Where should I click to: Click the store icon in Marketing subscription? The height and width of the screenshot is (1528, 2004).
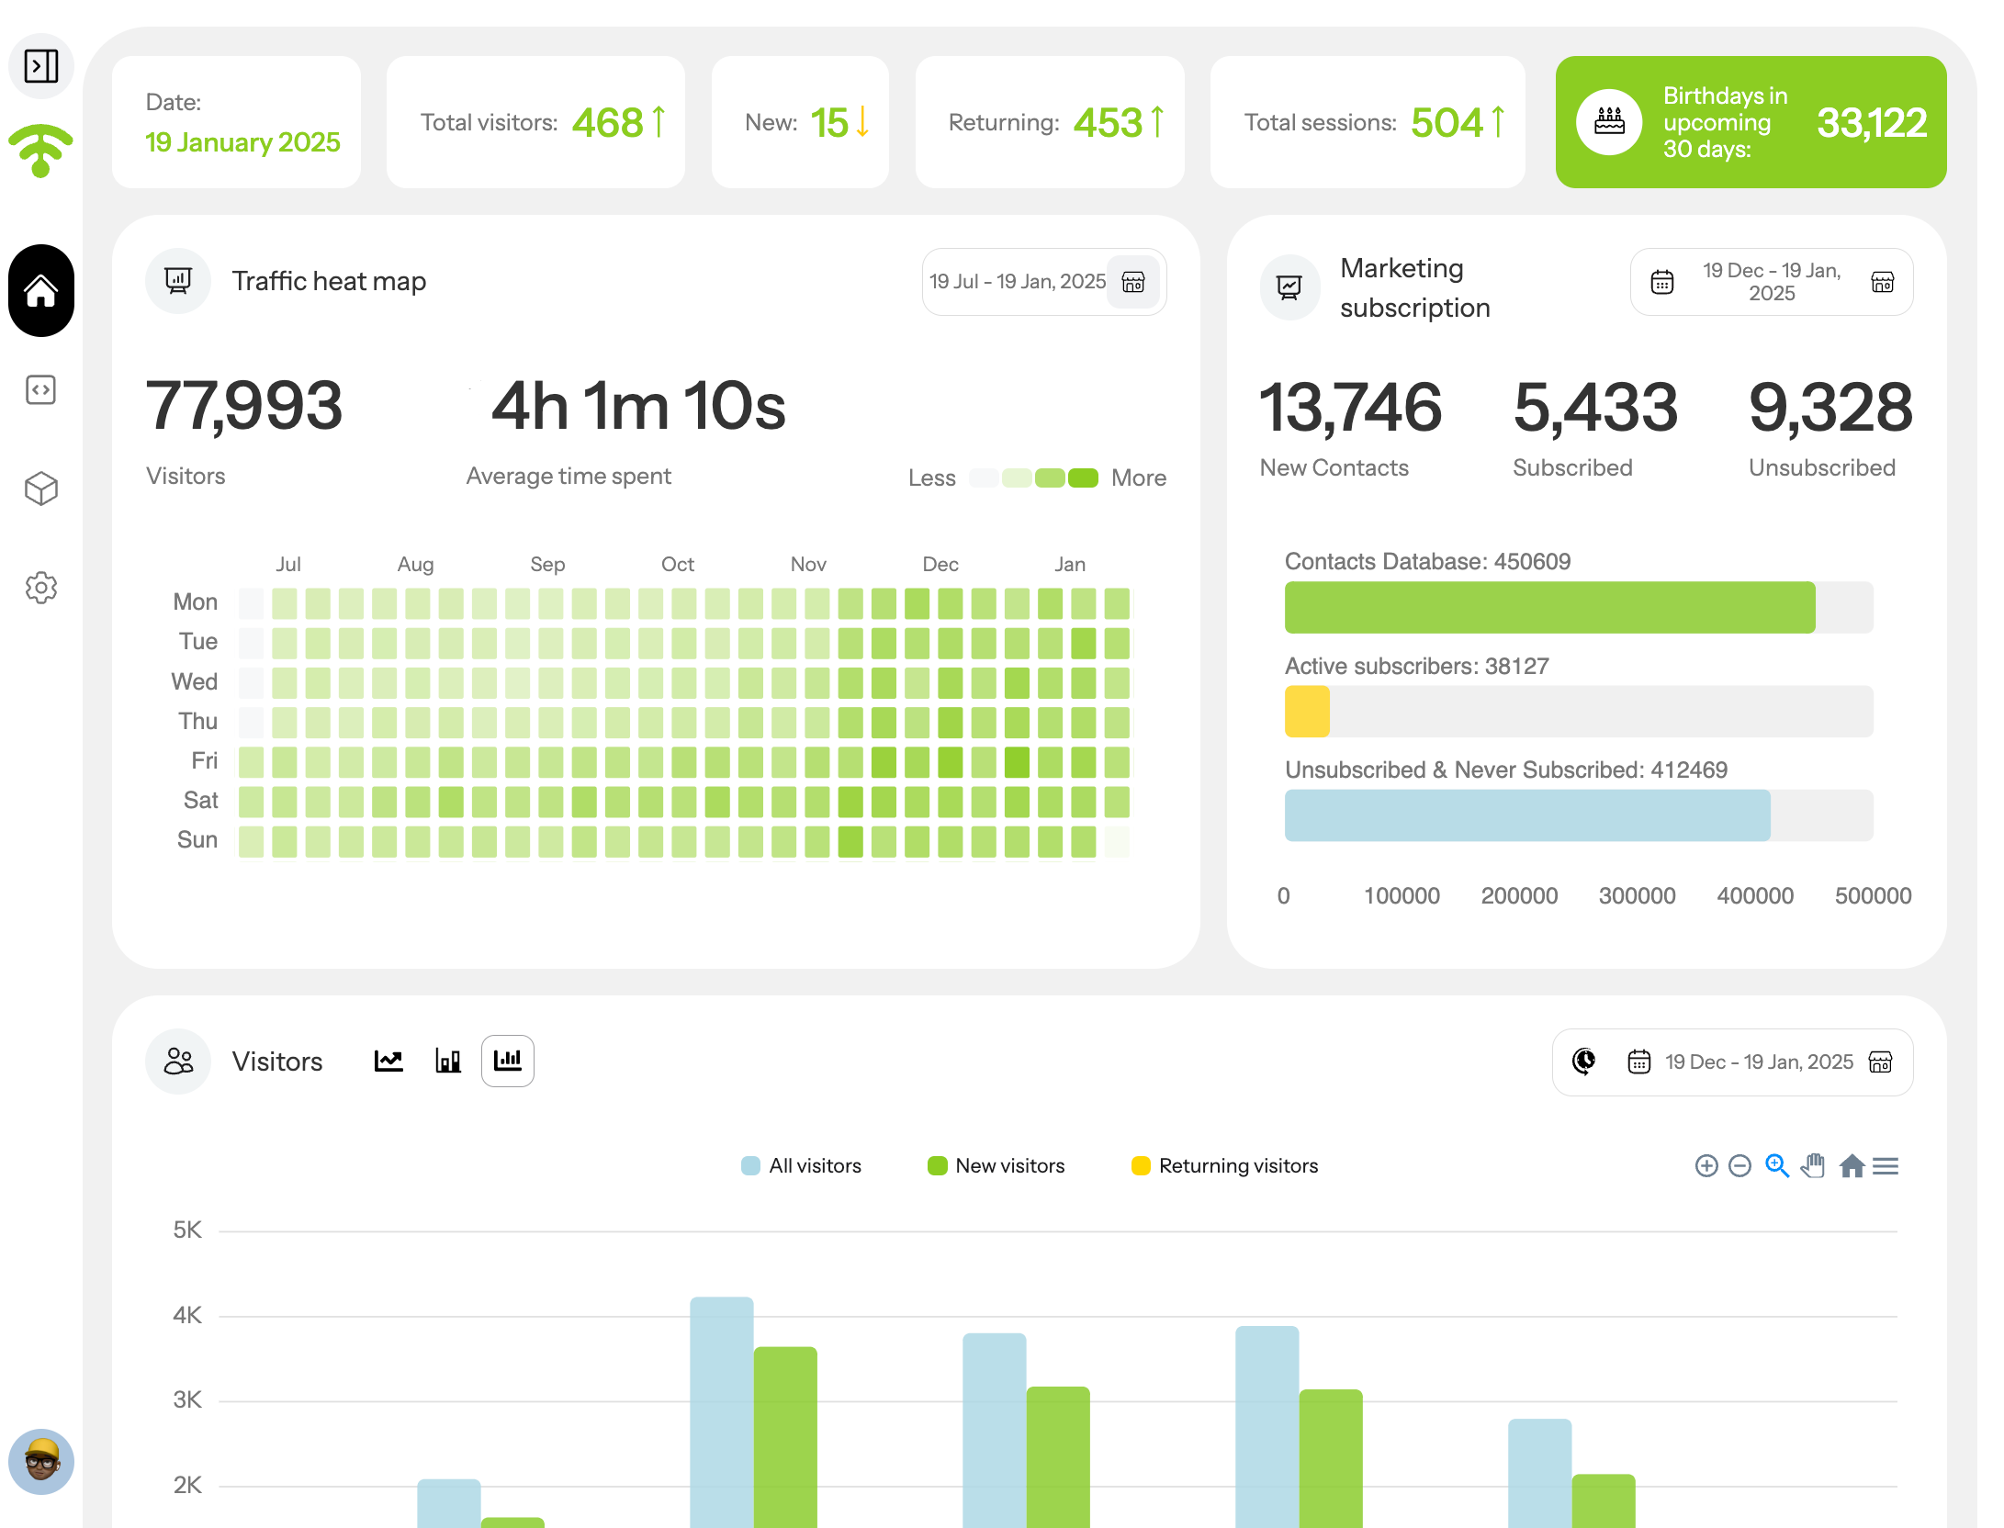tap(1883, 282)
